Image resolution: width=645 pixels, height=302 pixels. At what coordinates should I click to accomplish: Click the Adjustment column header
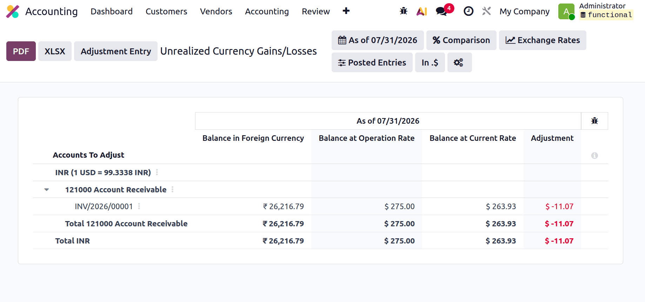[552, 138]
